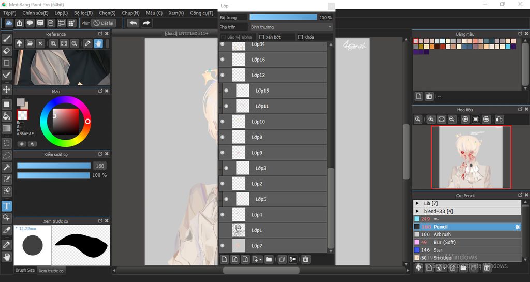This screenshot has height=282, width=530.
Task: Zoom in on the Reference image
Action: (x=53, y=43)
